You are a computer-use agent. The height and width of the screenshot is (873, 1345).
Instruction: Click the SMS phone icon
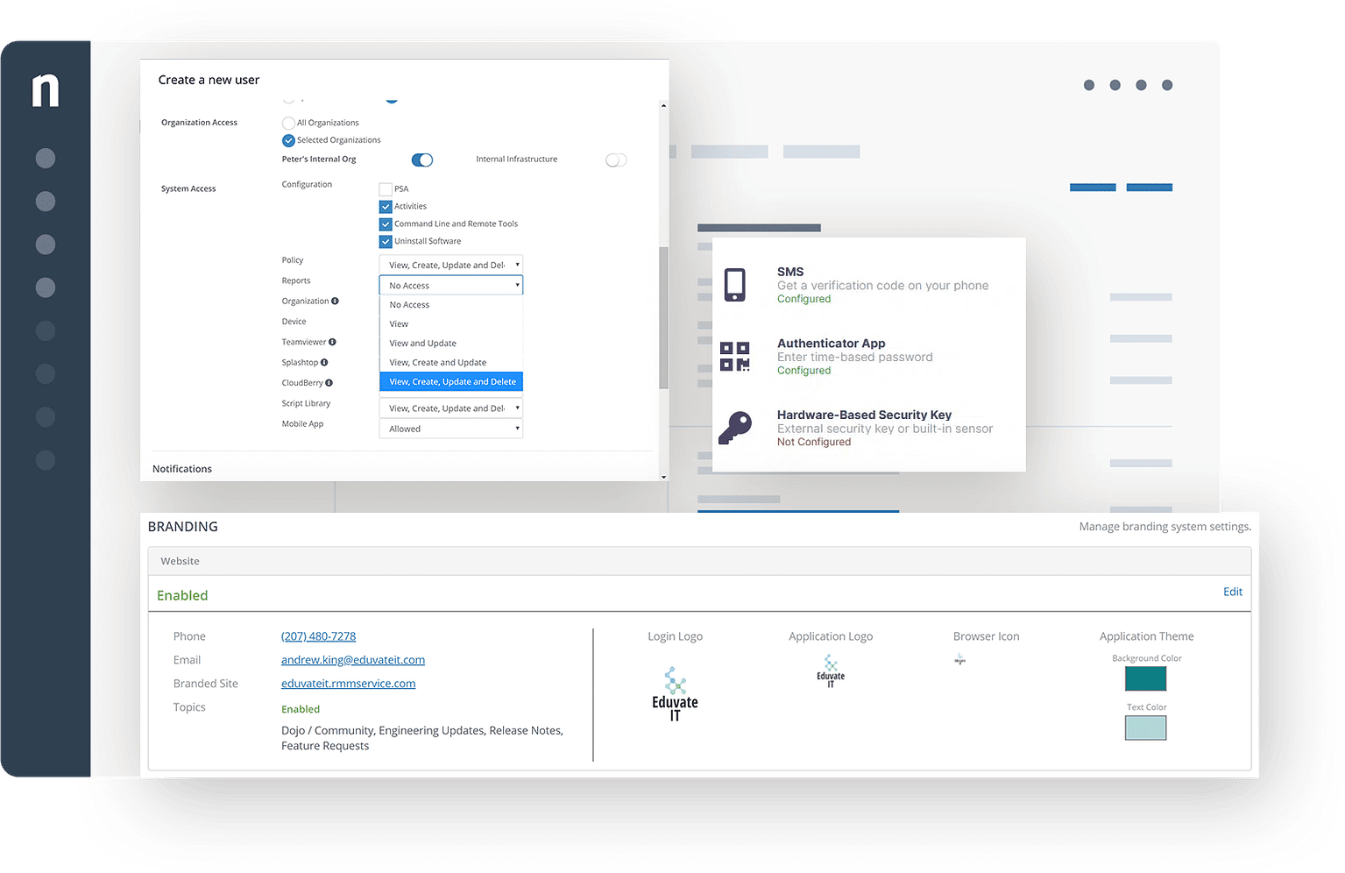[734, 284]
